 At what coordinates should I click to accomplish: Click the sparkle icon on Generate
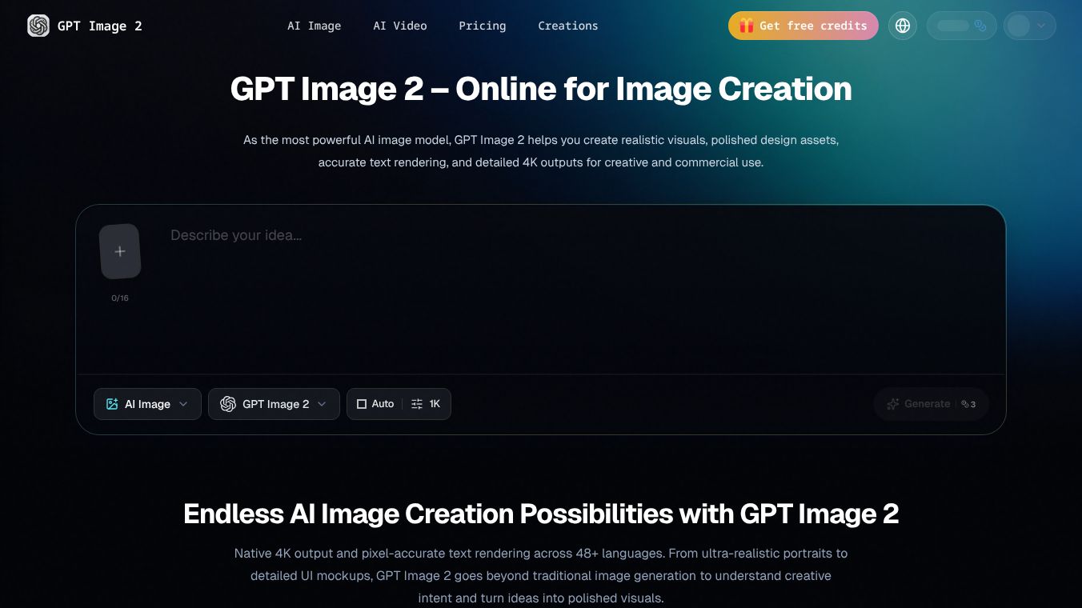(x=893, y=404)
